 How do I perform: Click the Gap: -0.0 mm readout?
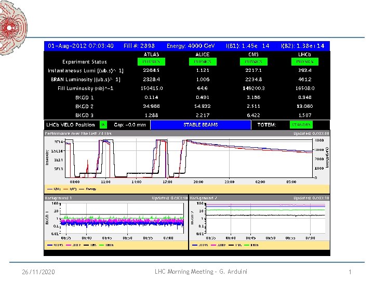(130, 125)
